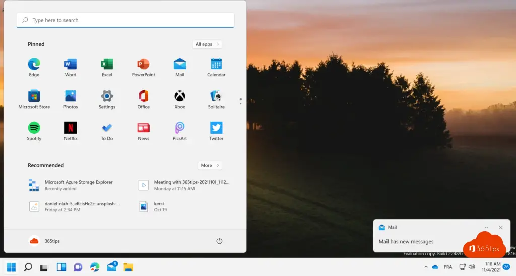The height and width of the screenshot is (276, 516).
Task: Open the News app
Action: click(x=143, y=131)
